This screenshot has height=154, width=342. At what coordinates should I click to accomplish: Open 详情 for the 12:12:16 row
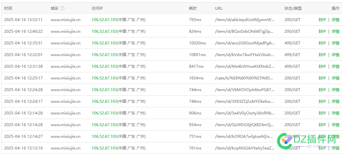(336, 148)
